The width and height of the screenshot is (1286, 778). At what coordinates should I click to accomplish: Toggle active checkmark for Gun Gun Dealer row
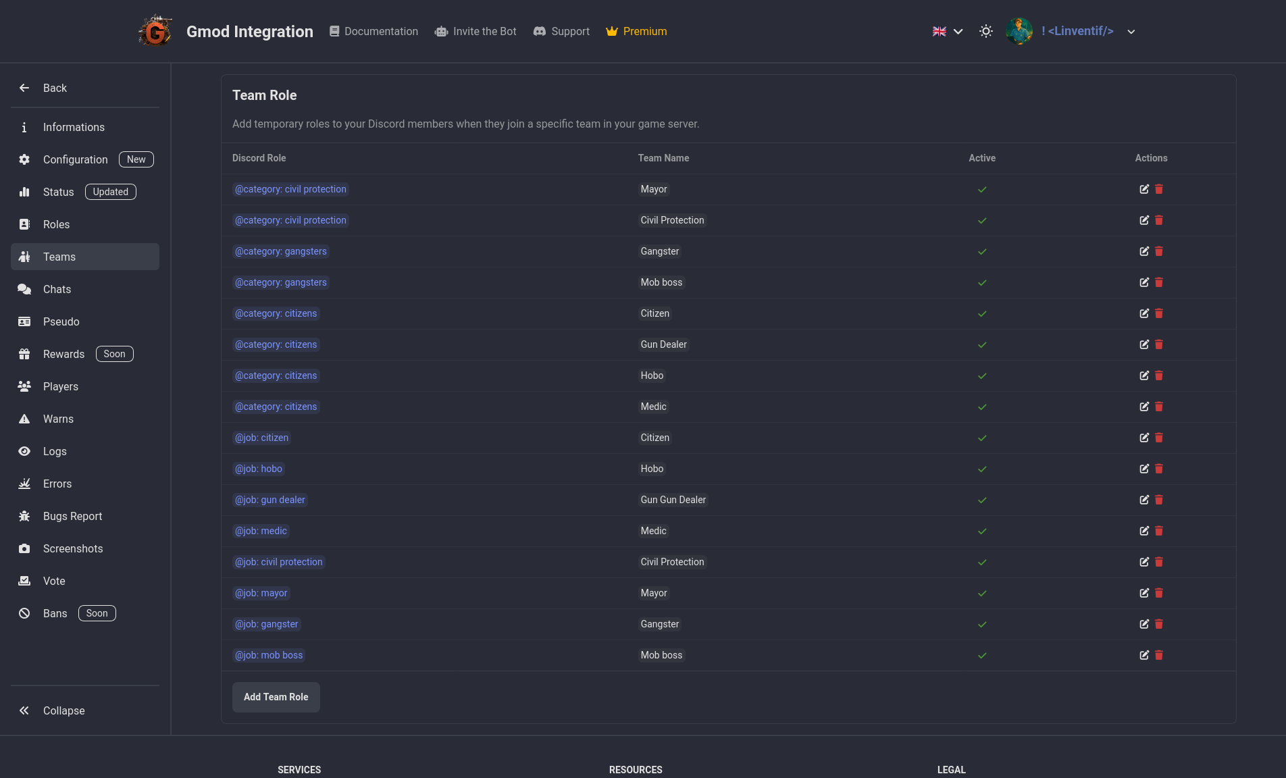(982, 500)
